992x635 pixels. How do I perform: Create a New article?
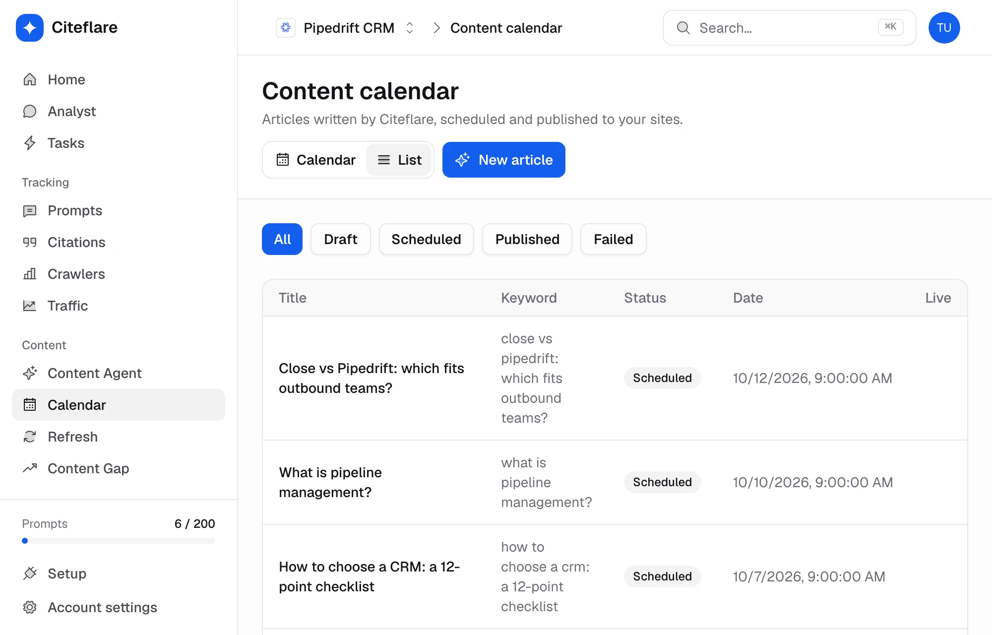point(504,160)
